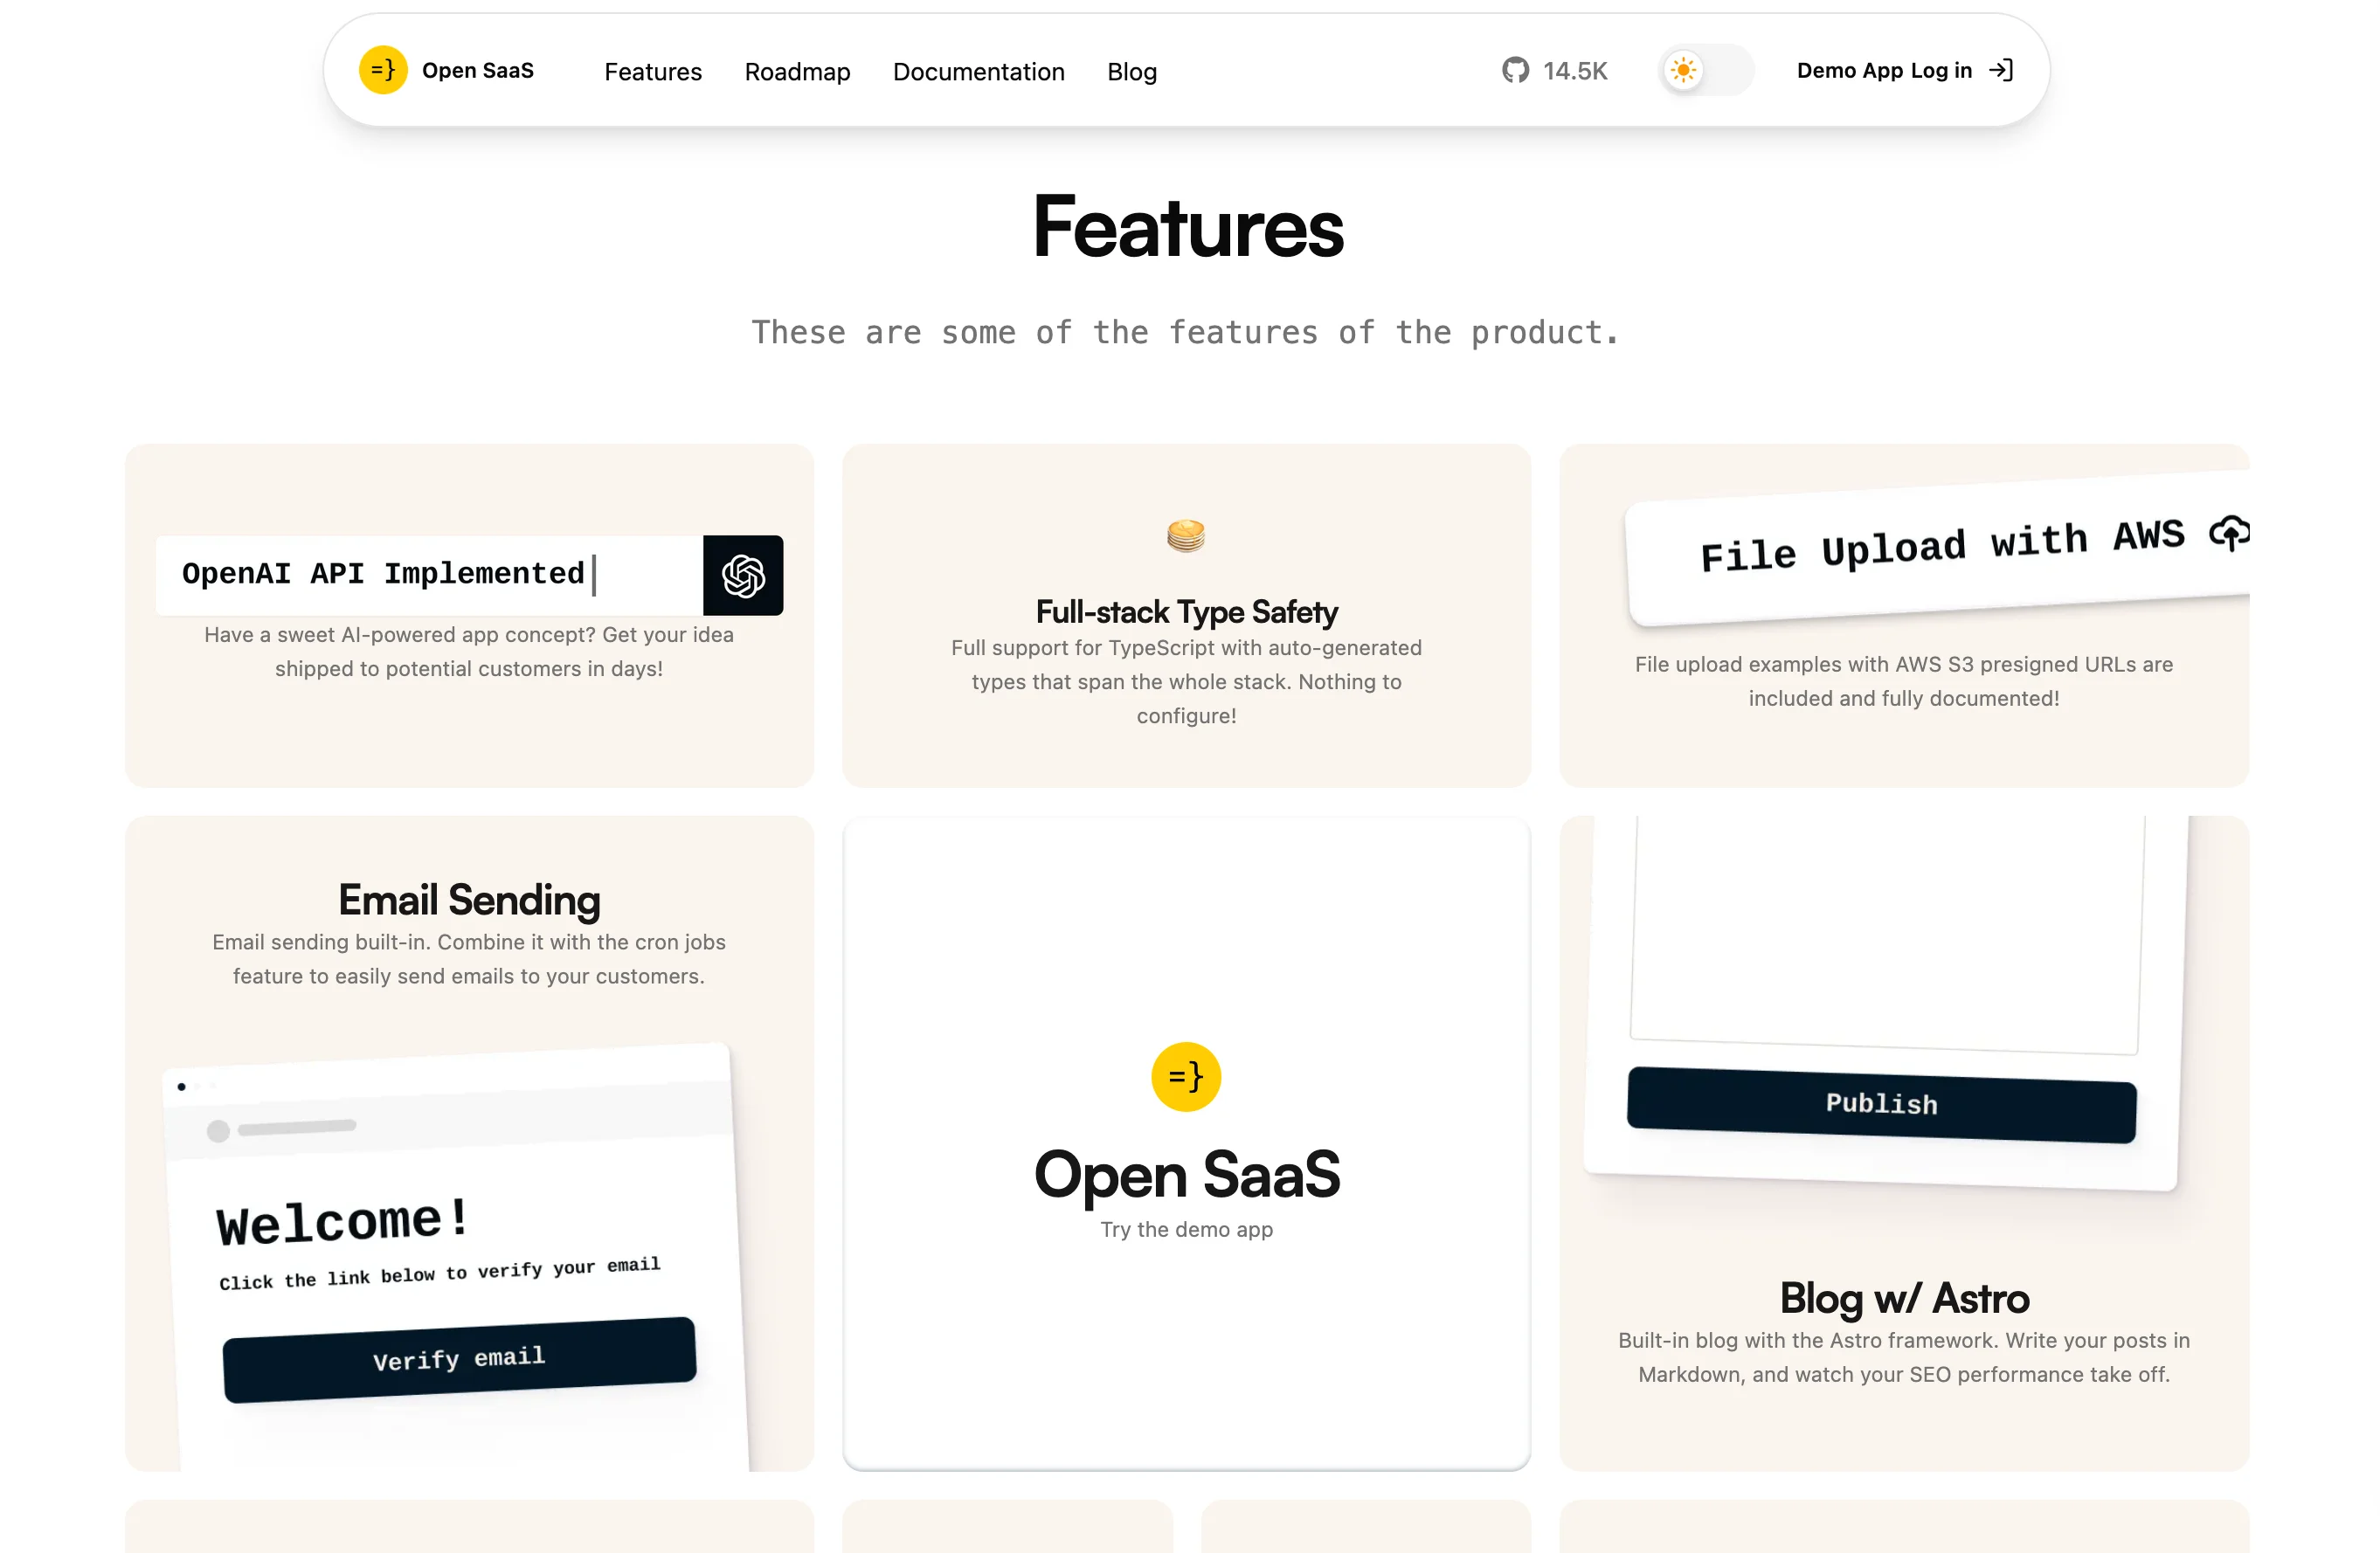Open the Try the demo app link
The height and width of the screenshot is (1553, 2380).
(x=1186, y=1229)
